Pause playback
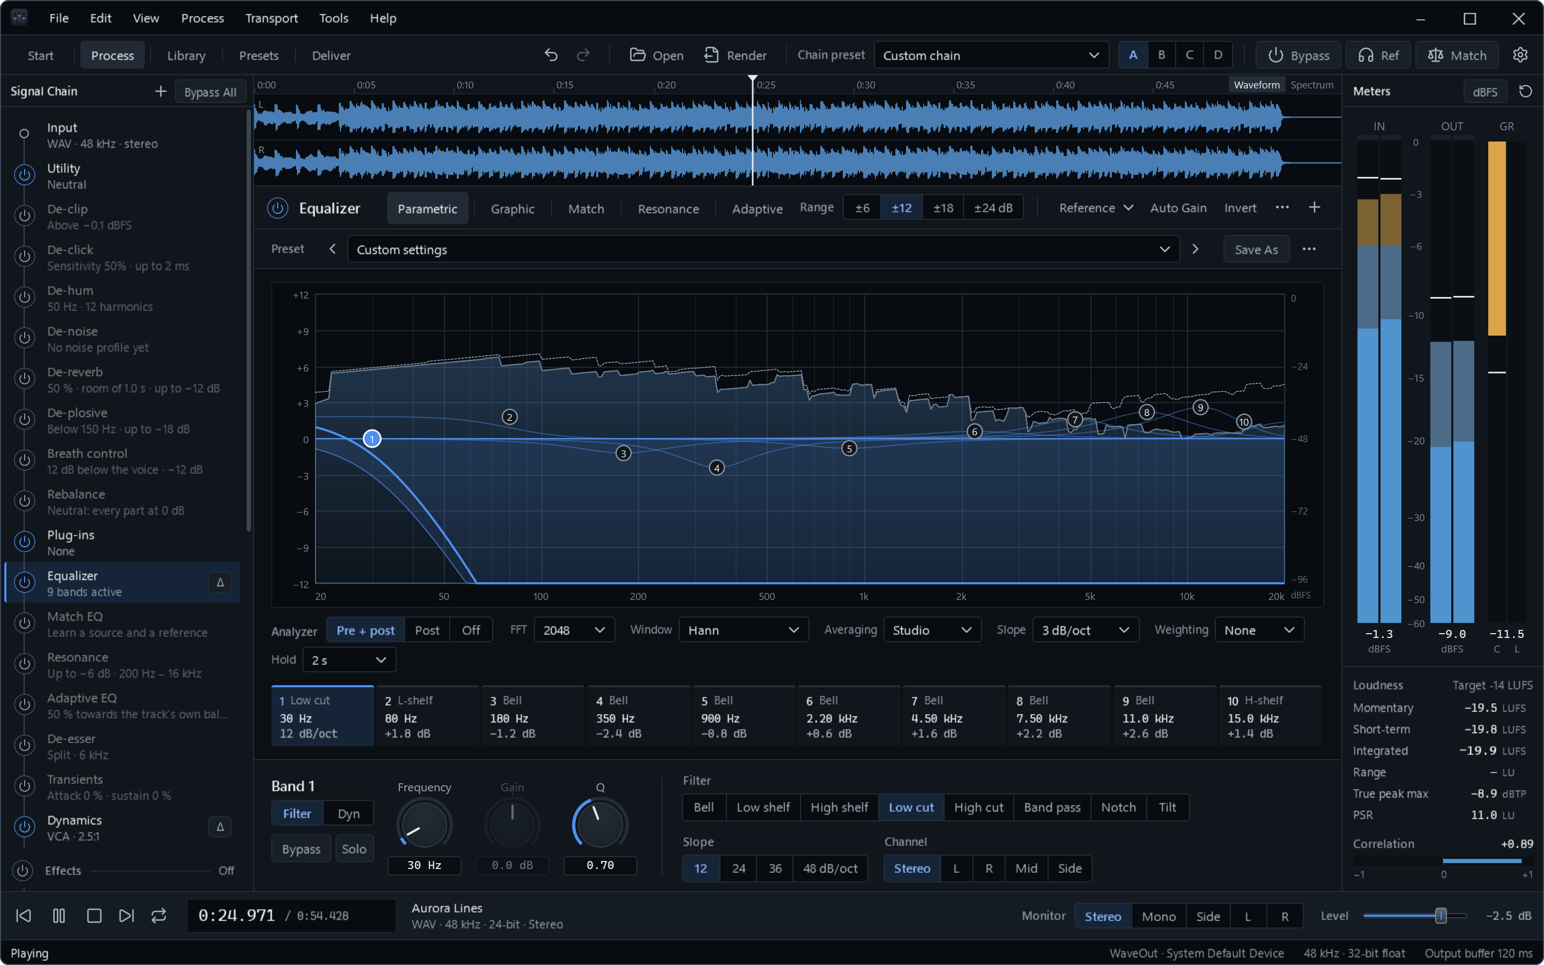This screenshot has height=965, width=1544. coord(58,916)
